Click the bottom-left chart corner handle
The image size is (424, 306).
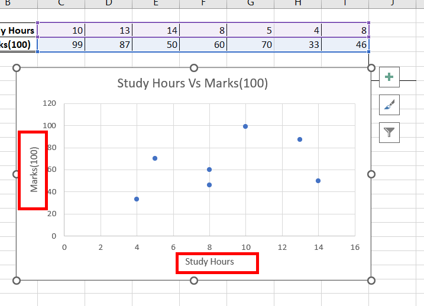click(x=17, y=281)
